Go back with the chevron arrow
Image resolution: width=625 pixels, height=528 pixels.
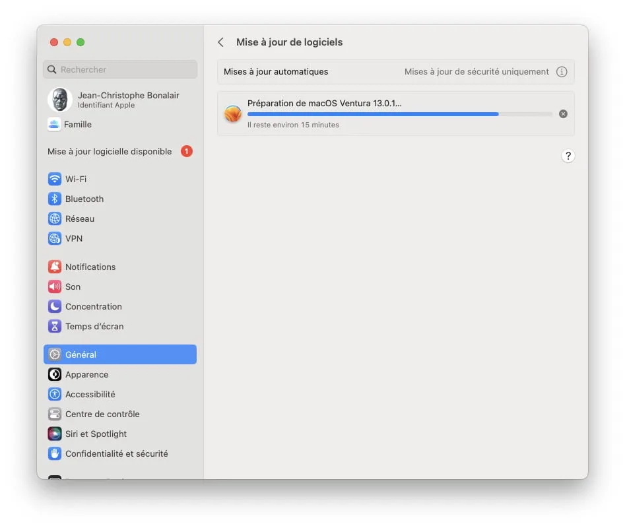point(221,42)
